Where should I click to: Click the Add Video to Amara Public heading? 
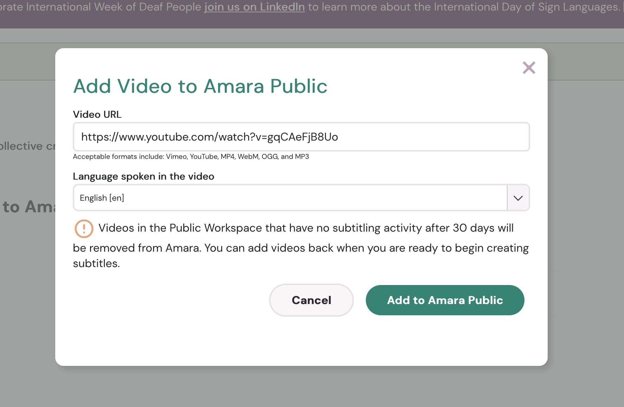point(200,86)
